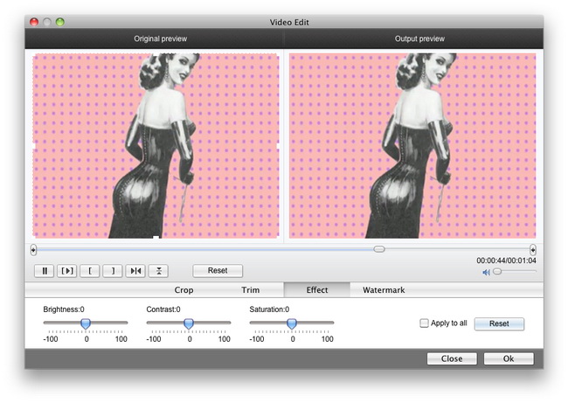Set trim start with left bracket button
Viewport: 568px width, 403px height.
(90, 271)
